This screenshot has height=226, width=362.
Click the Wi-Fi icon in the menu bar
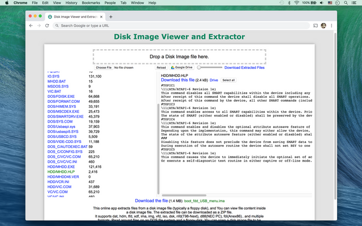click(296, 3)
